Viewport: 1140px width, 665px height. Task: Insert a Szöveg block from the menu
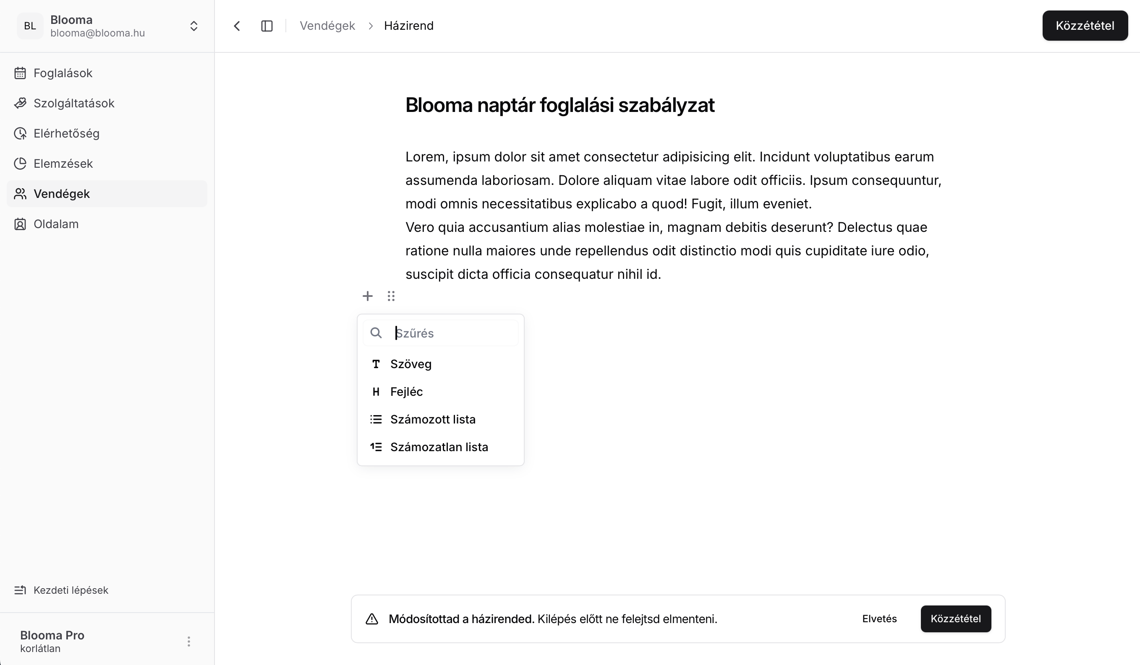tap(411, 364)
